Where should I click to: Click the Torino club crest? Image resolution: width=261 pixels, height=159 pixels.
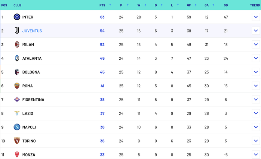tap(17, 141)
